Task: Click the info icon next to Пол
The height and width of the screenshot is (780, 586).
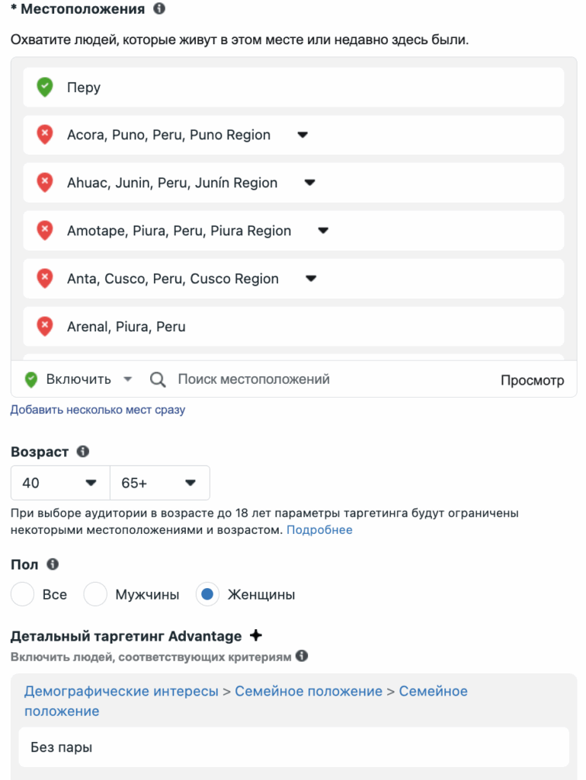Action: click(53, 564)
